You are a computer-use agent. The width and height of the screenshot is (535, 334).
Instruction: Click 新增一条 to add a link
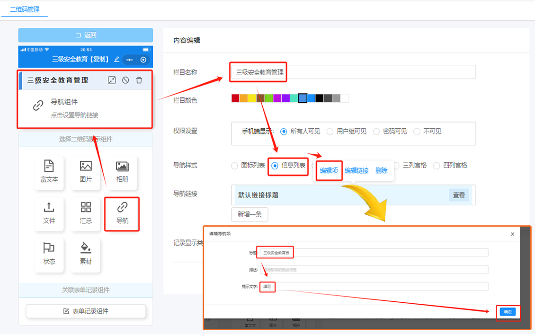tap(250, 214)
